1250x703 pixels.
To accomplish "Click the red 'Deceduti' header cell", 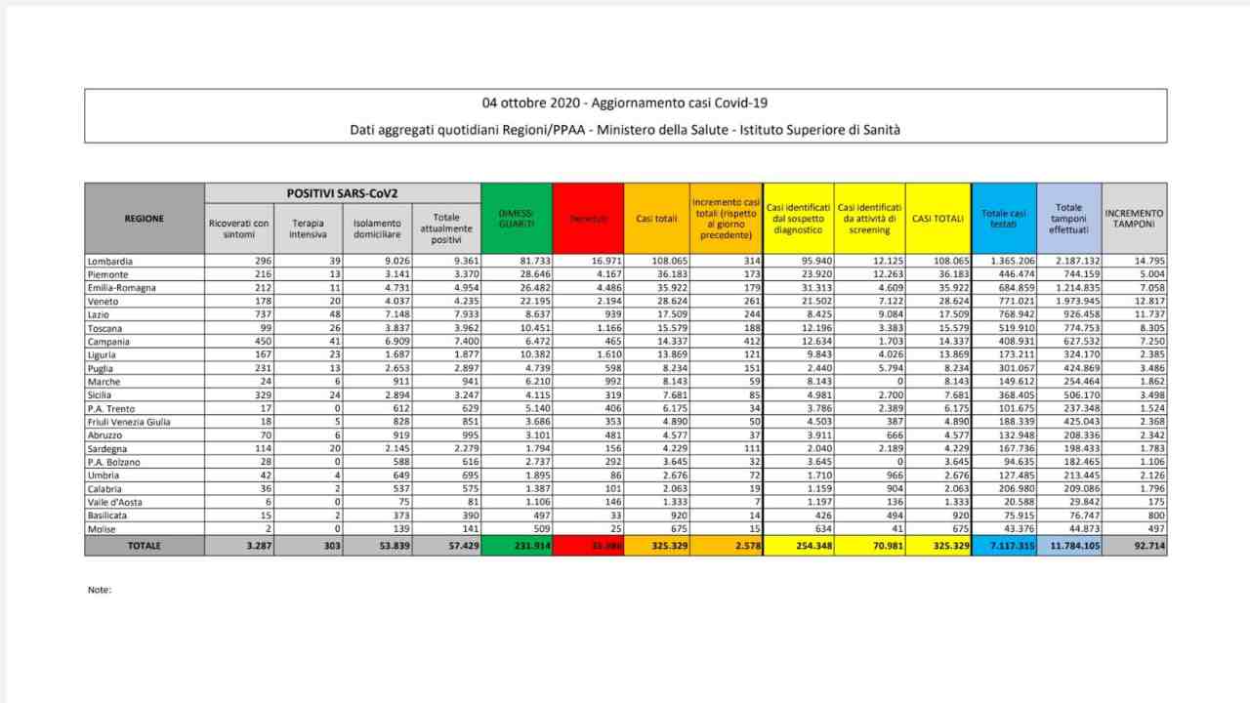I will pos(588,219).
